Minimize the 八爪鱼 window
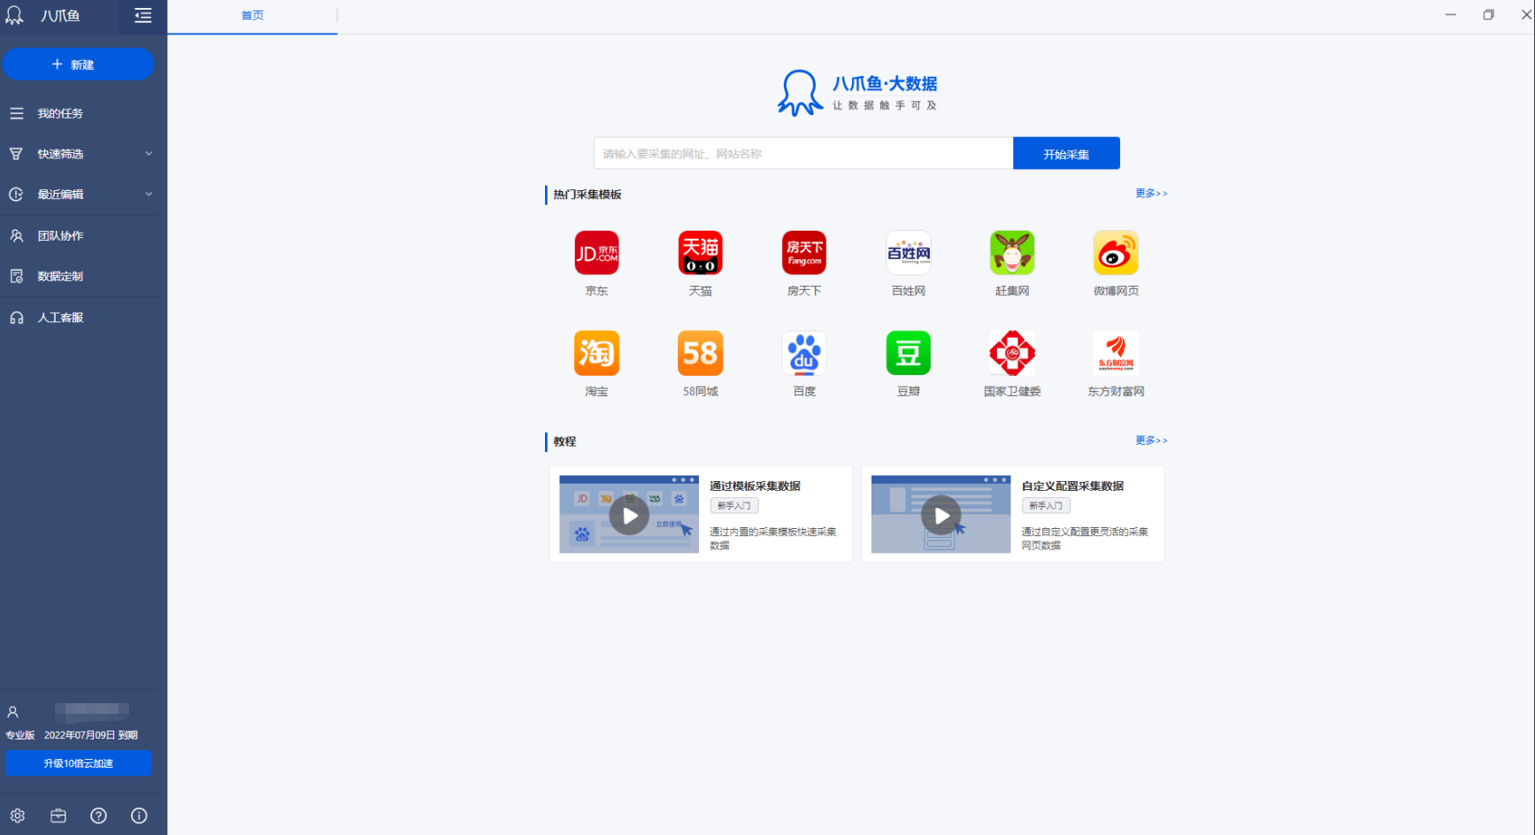 click(x=1450, y=15)
